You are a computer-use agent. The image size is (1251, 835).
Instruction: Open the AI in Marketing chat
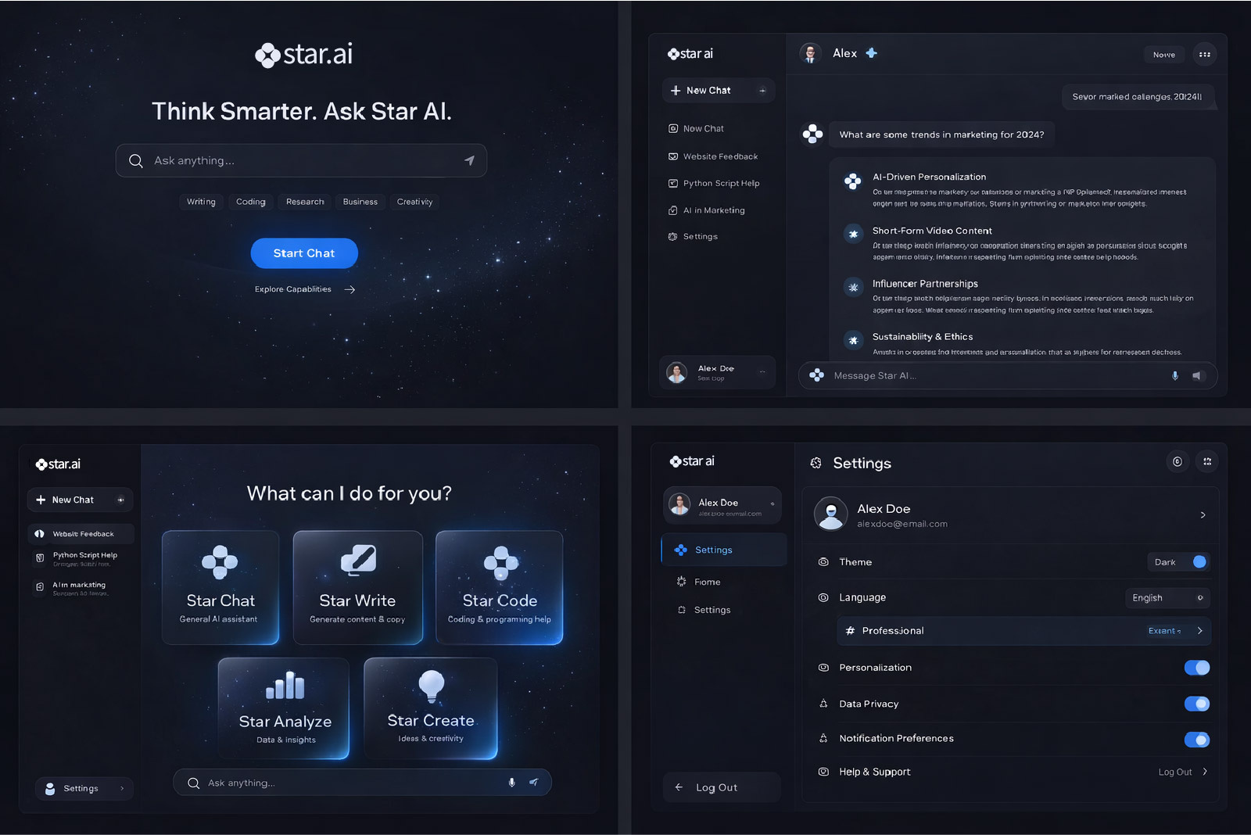point(712,210)
